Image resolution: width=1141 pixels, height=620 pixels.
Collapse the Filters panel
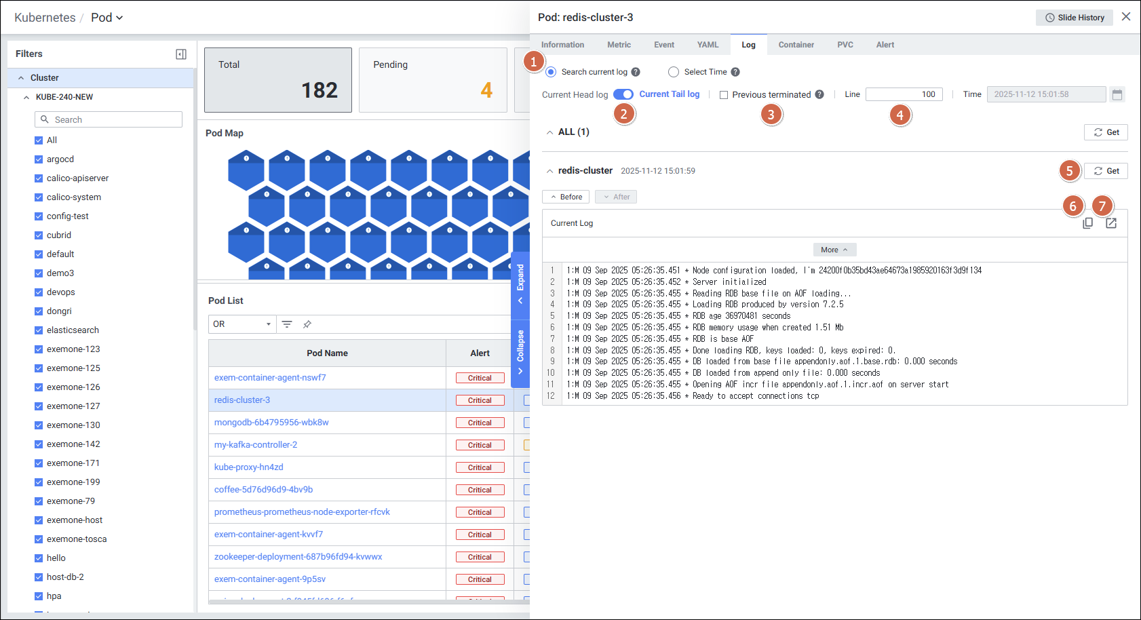pyautogui.click(x=181, y=54)
